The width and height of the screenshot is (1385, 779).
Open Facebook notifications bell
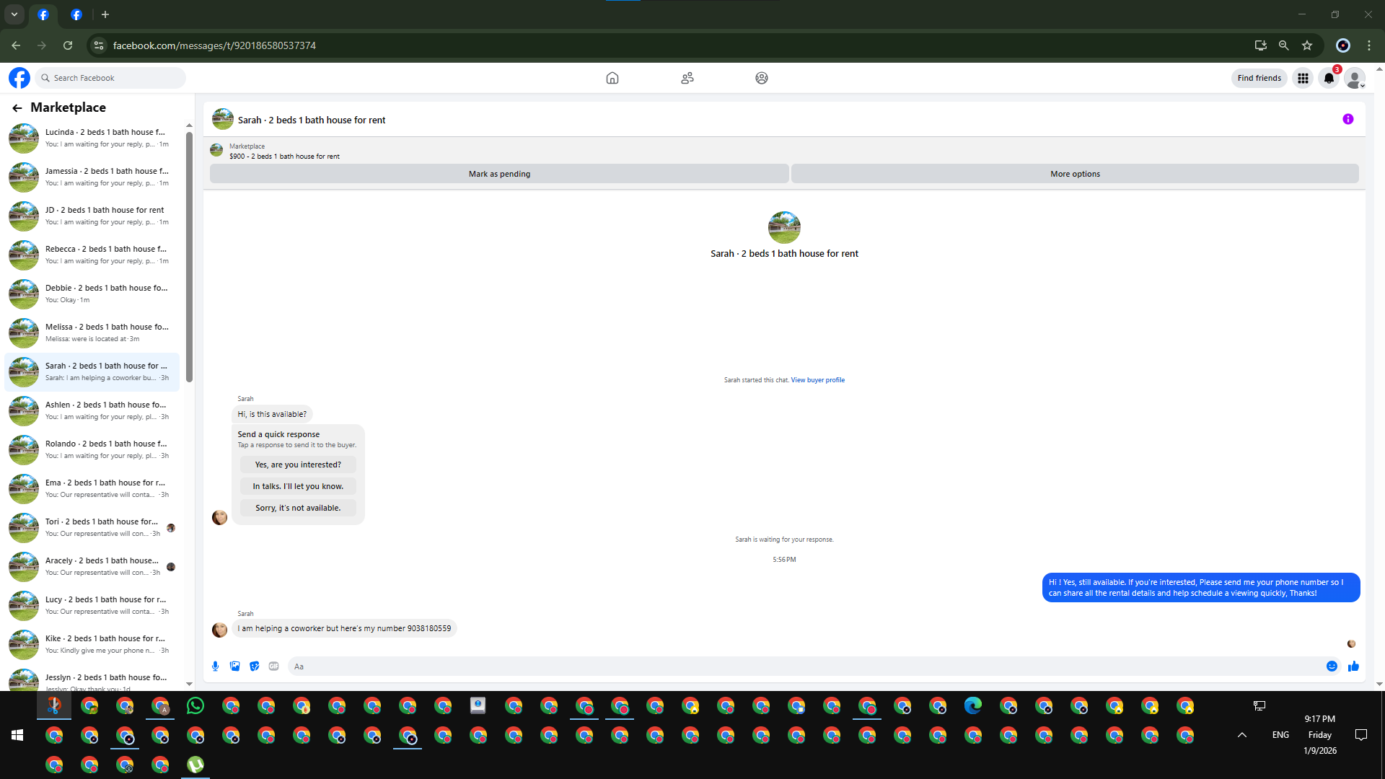pos(1329,78)
